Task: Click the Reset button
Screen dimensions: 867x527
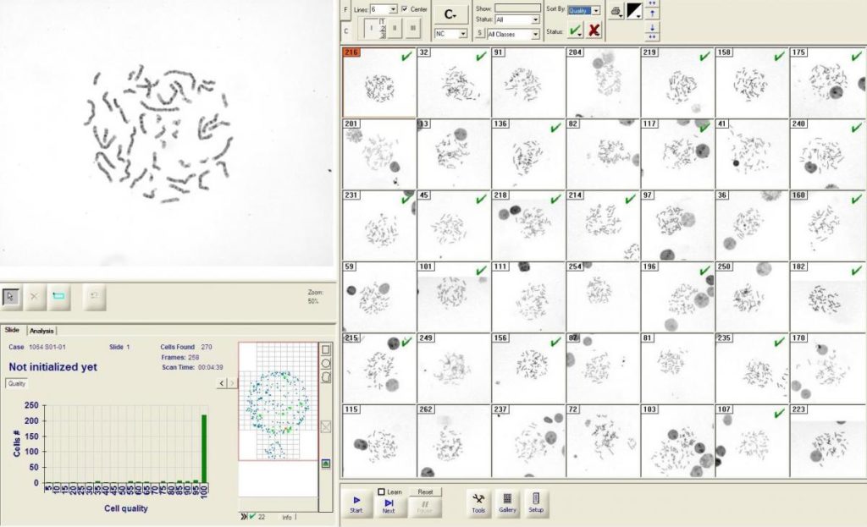Action: [x=425, y=491]
